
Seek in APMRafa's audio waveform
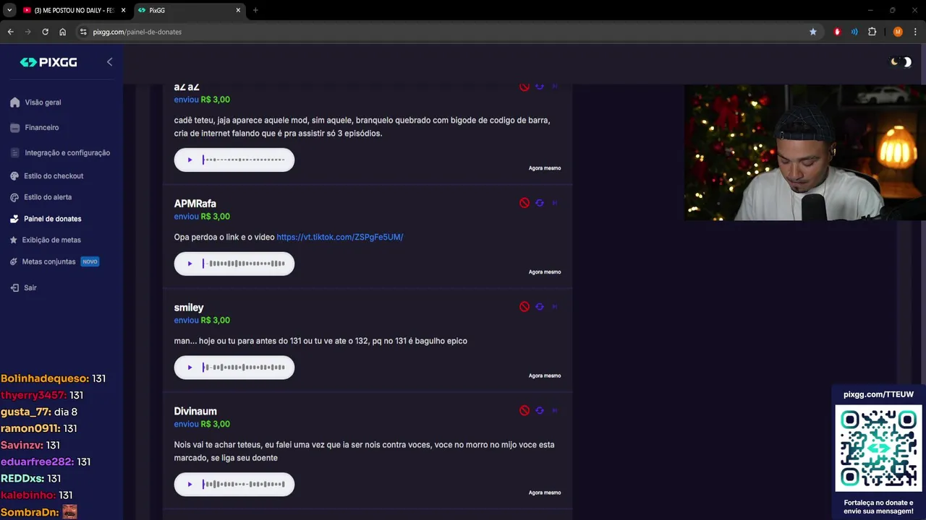(244, 264)
